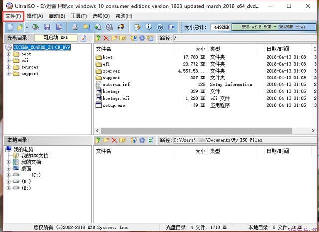Select CCCOMA_X64FRE_ZH-CN_DV9 root disc node
This screenshot has height=232, width=319.
click(42, 47)
